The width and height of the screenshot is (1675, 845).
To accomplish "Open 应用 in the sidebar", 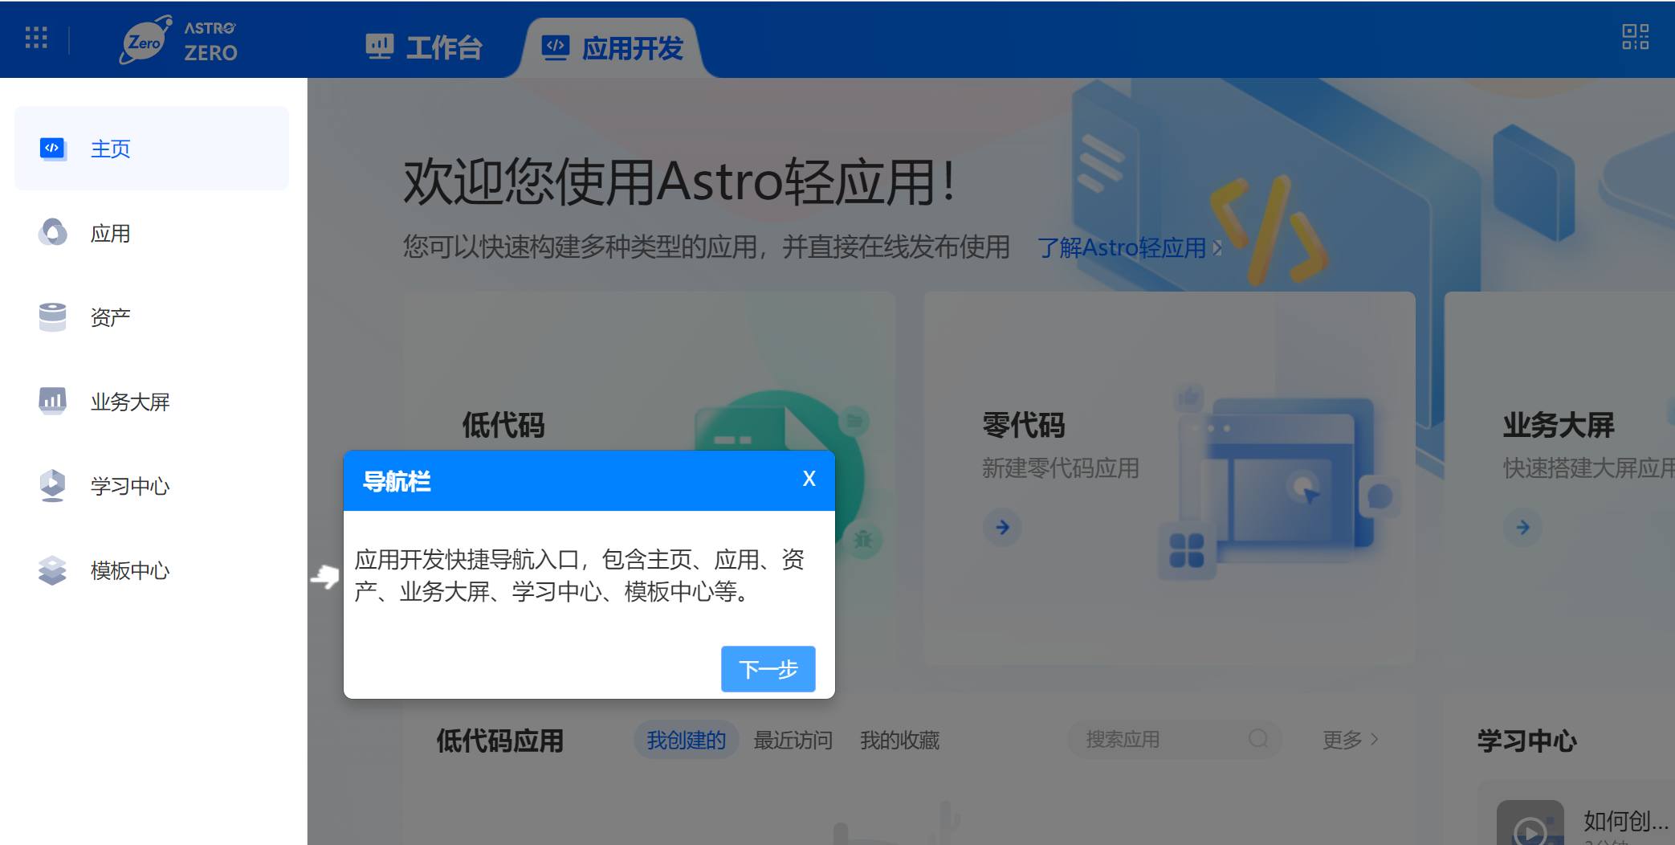I will 152,233.
